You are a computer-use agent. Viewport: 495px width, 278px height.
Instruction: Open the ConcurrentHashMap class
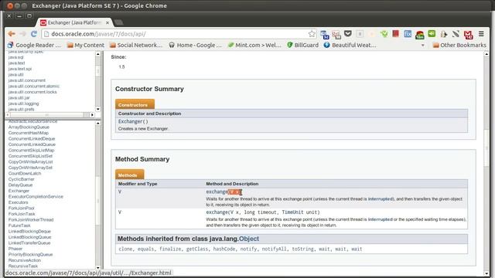(29, 133)
